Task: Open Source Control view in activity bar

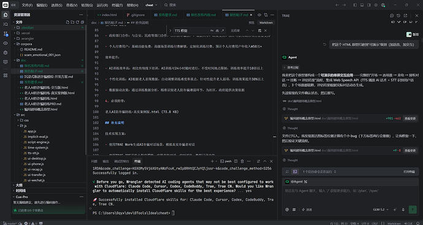Action: point(6,34)
